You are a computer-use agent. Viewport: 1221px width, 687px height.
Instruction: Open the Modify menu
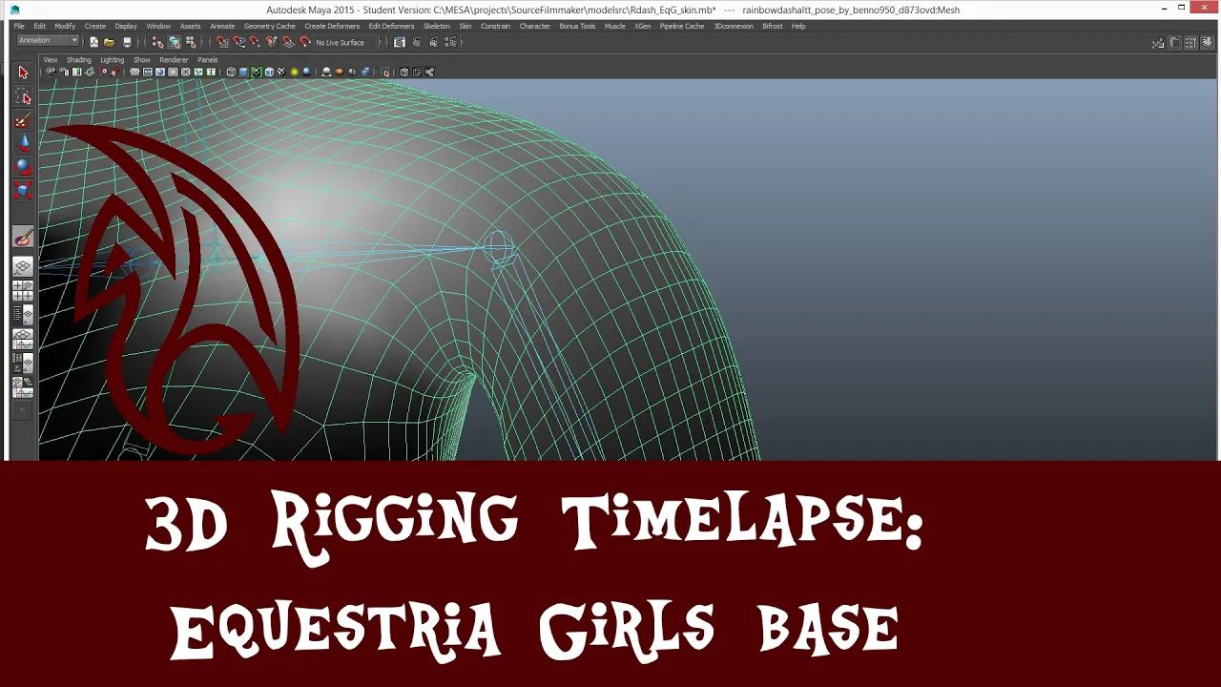65,26
